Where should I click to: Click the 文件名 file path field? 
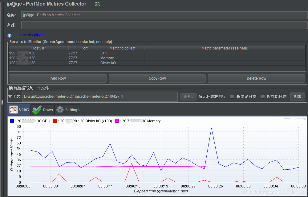pos(100,97)
